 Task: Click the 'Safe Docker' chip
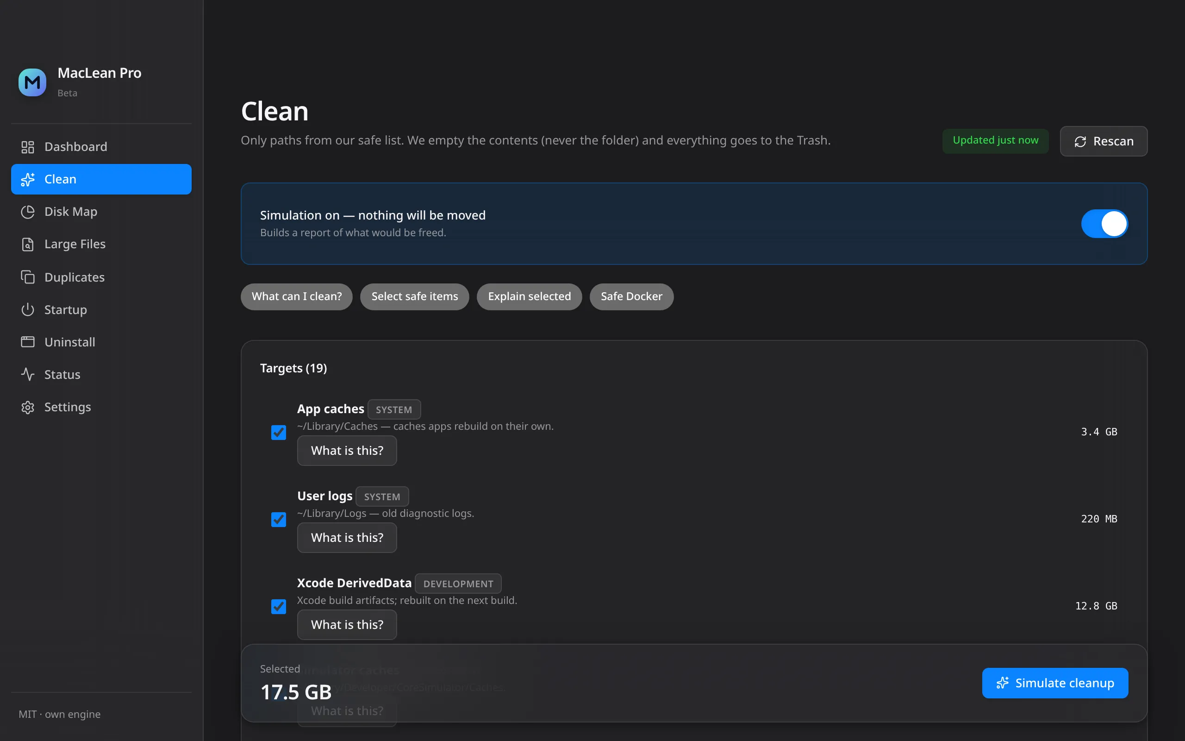pyautogui.click(x=632, y=296)
